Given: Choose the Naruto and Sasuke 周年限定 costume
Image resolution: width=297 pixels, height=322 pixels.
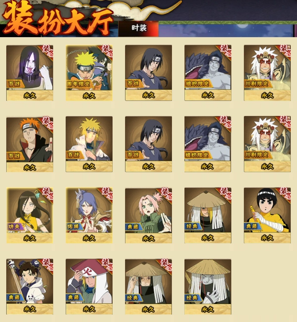Looking at the screenshot, I should click(x=89, y=73).
